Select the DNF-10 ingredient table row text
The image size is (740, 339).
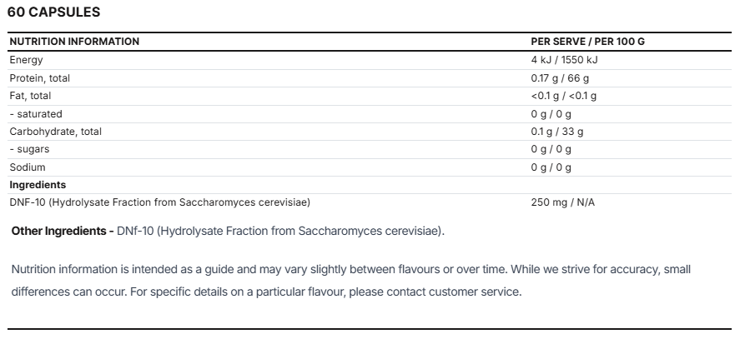tap(160, 202)
